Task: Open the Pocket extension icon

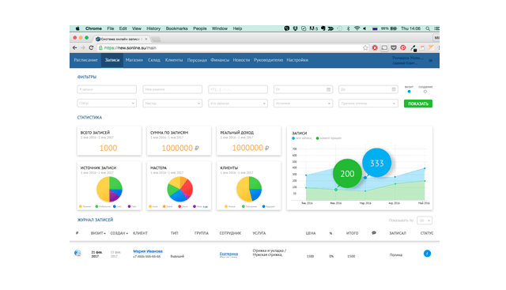Action: pos(394,47)
